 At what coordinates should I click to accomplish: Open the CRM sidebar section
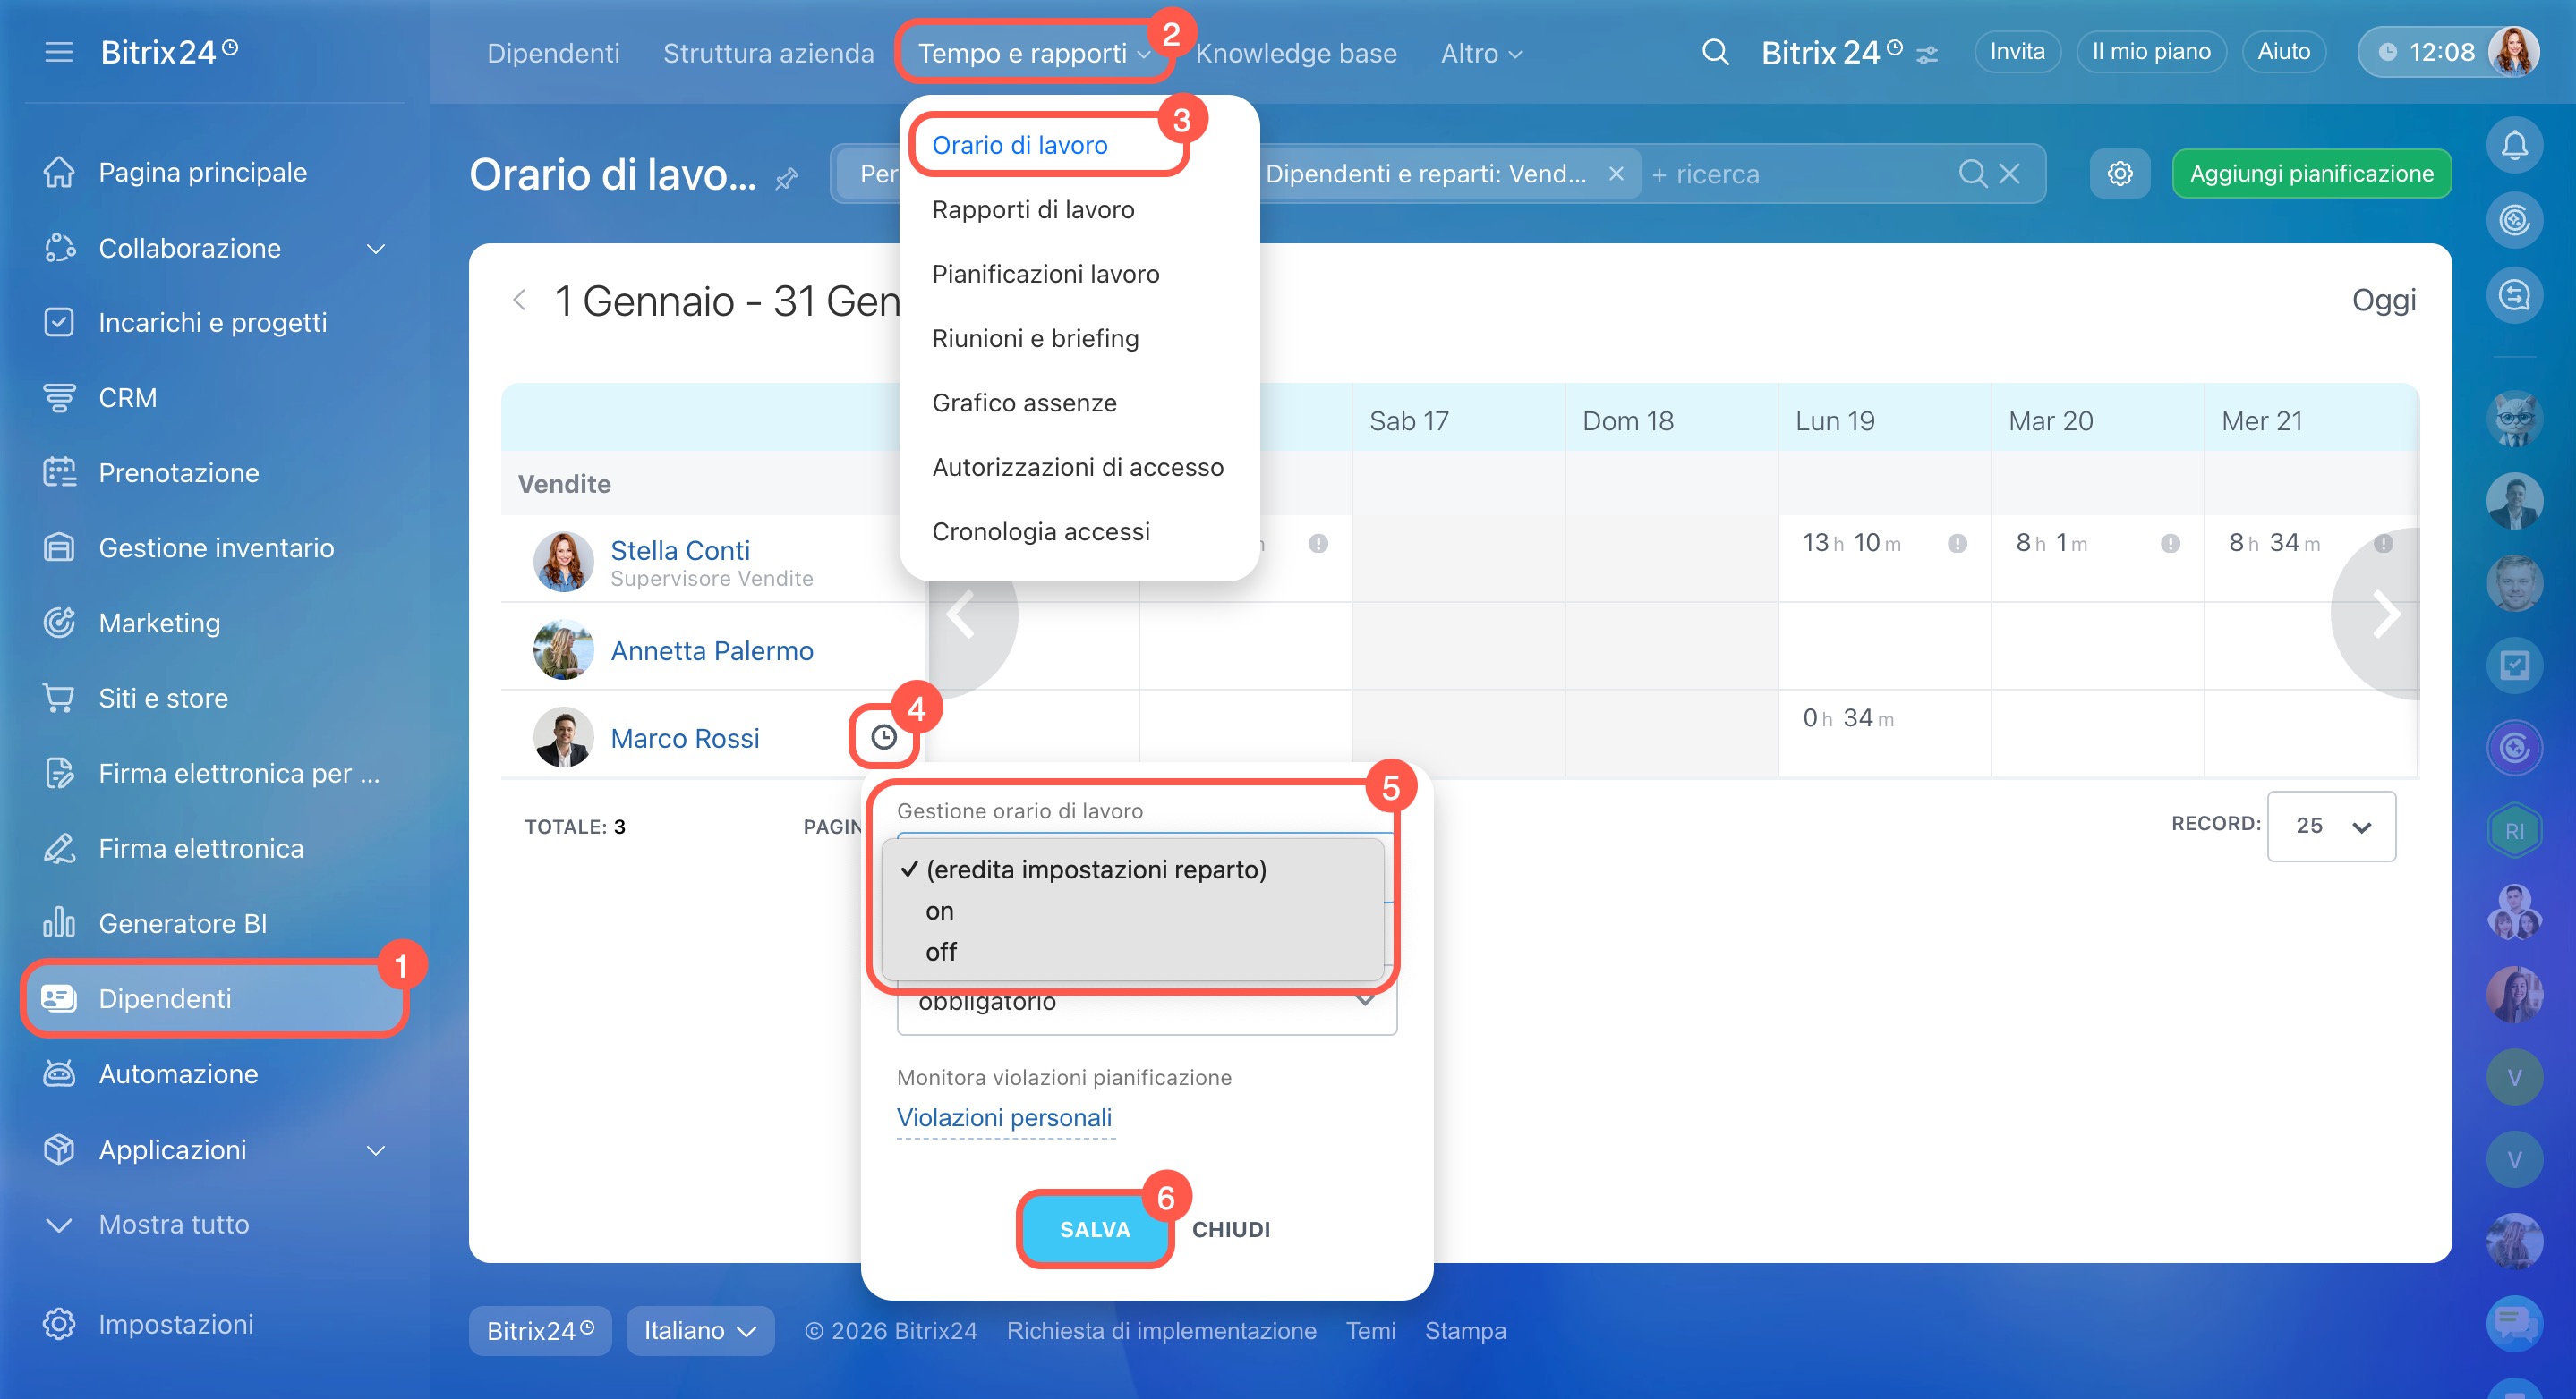[127, 398]
